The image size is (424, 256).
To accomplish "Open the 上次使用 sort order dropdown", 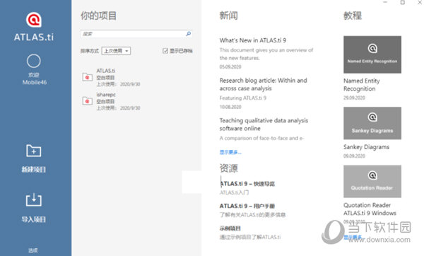I will click(116, 51).
